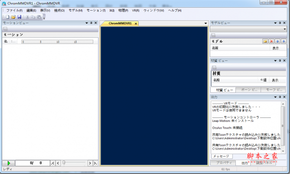Close the モデルビュー panel
Viewport: 290px width, 174px height.
pos(284,23)
